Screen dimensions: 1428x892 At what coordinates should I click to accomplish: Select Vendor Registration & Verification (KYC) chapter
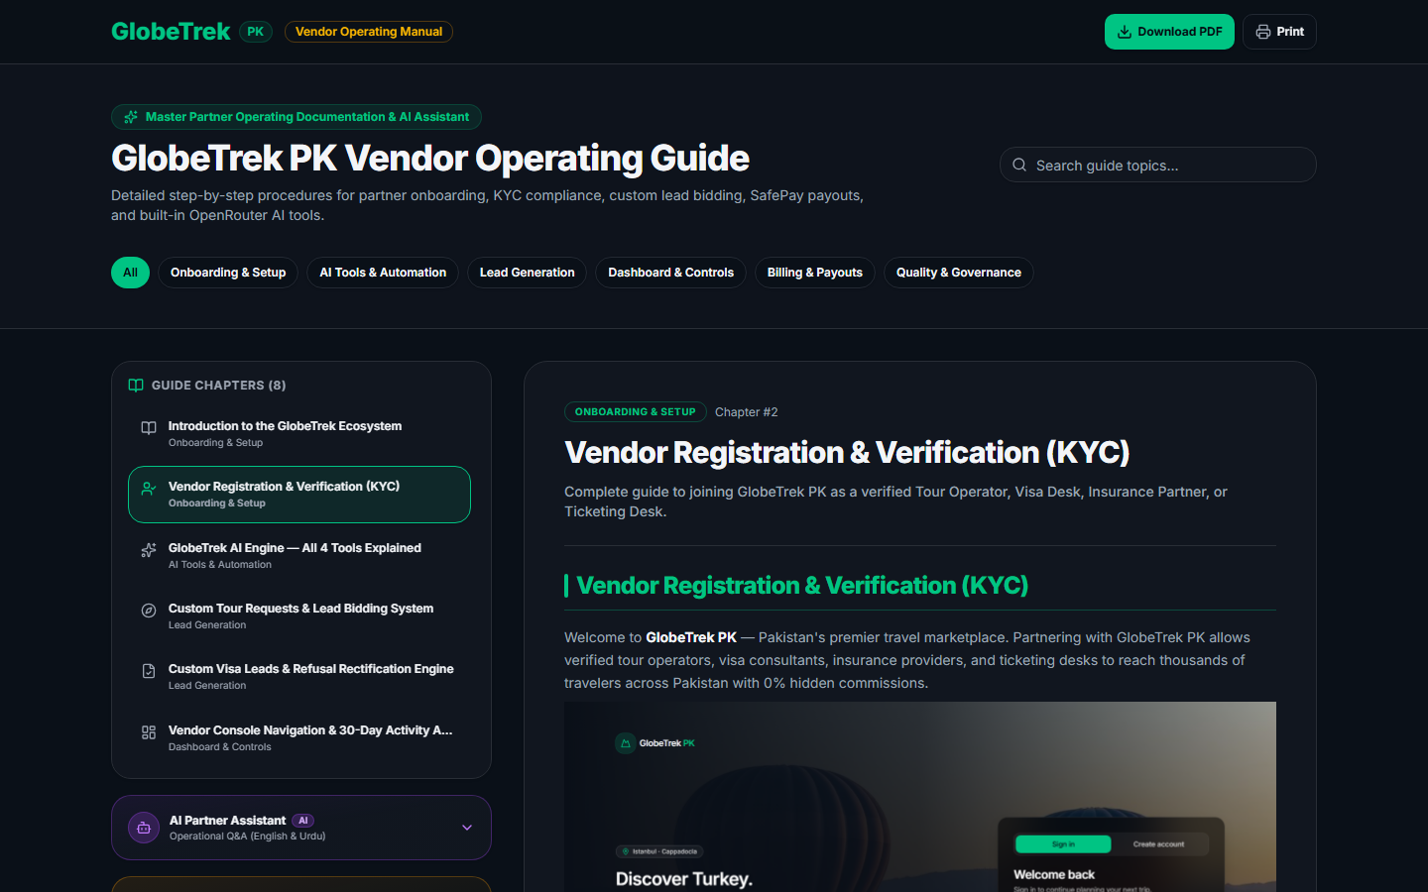click(x=299, y=495)
